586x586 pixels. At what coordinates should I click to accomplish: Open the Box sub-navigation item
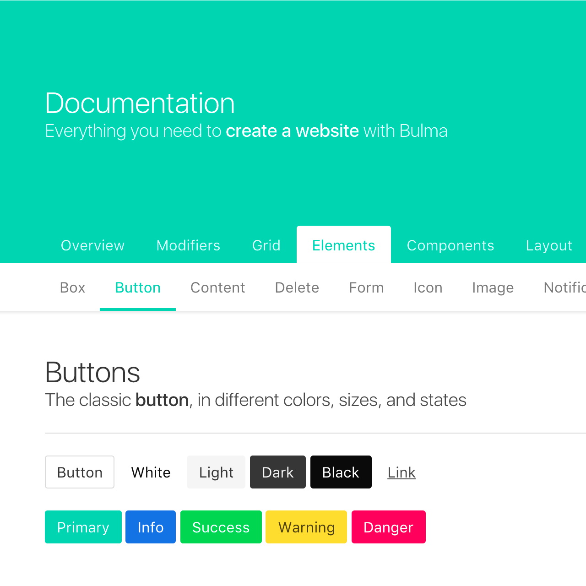coord(72,288)
